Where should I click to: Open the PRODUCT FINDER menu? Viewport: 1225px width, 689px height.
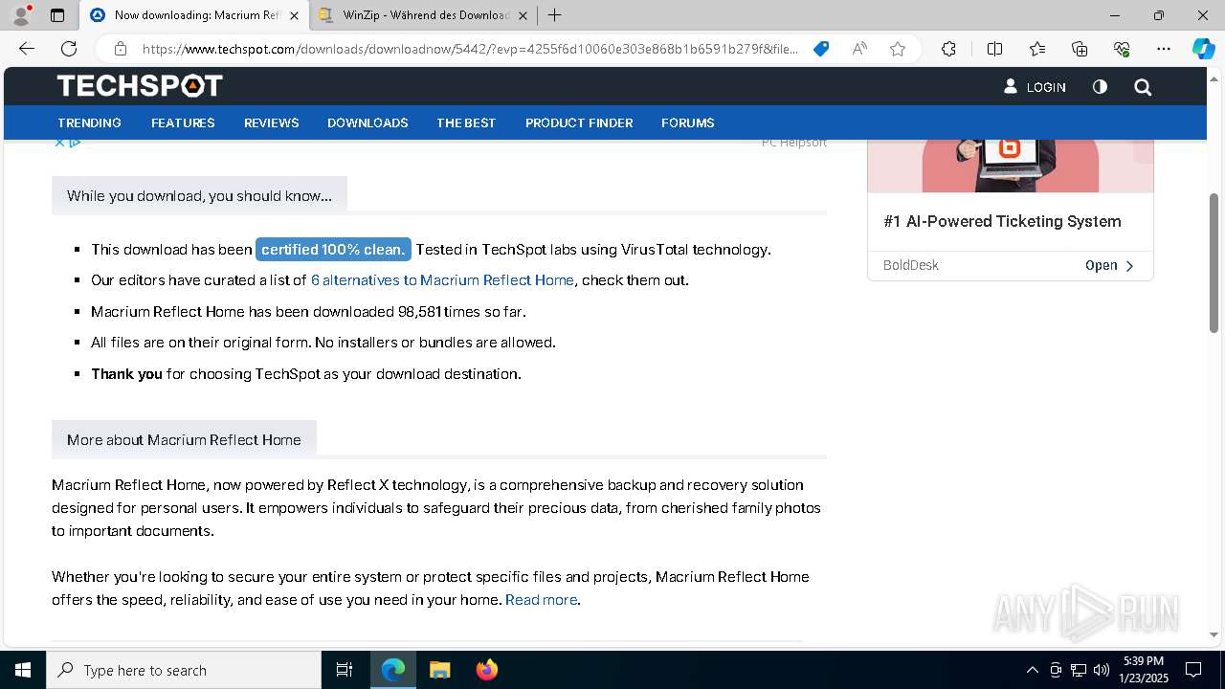pos(579,122)
